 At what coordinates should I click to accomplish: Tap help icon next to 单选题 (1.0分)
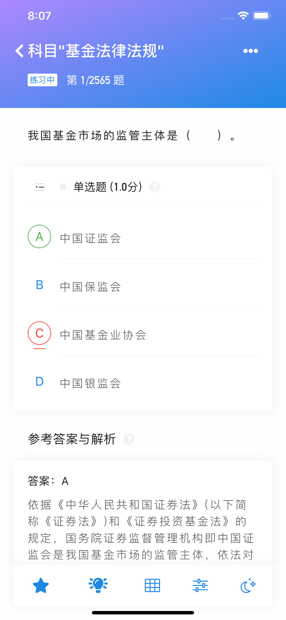[x=155, y=187]
